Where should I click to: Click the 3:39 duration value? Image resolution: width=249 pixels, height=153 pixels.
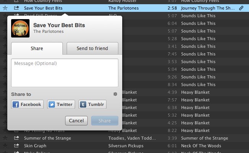click(172, 138)
